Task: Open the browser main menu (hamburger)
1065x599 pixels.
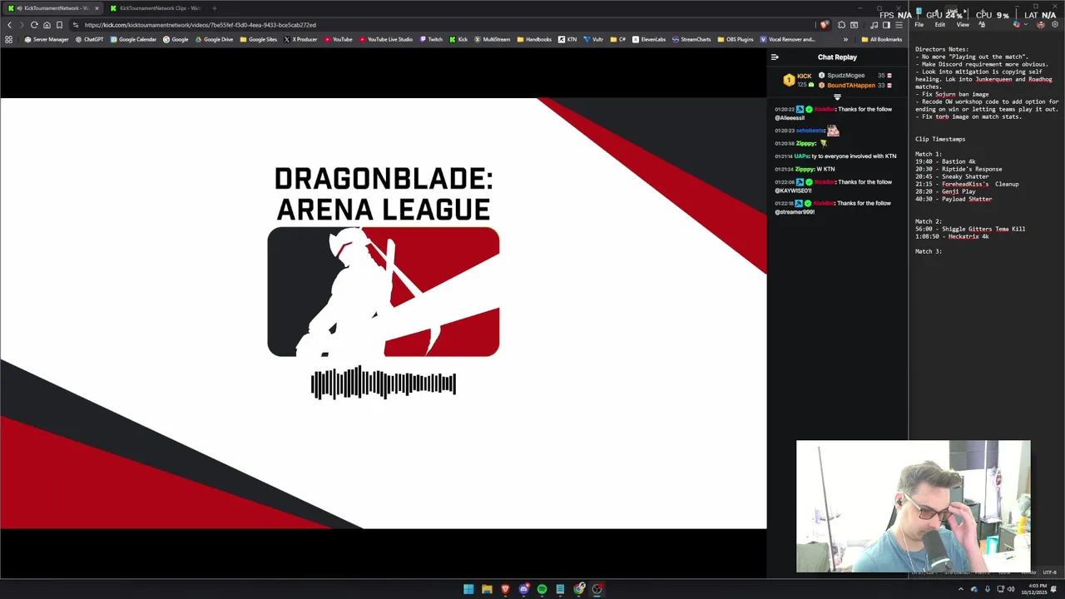Action: (899, 25)
